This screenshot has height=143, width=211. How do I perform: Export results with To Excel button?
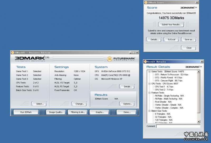[x=171, y=40]
